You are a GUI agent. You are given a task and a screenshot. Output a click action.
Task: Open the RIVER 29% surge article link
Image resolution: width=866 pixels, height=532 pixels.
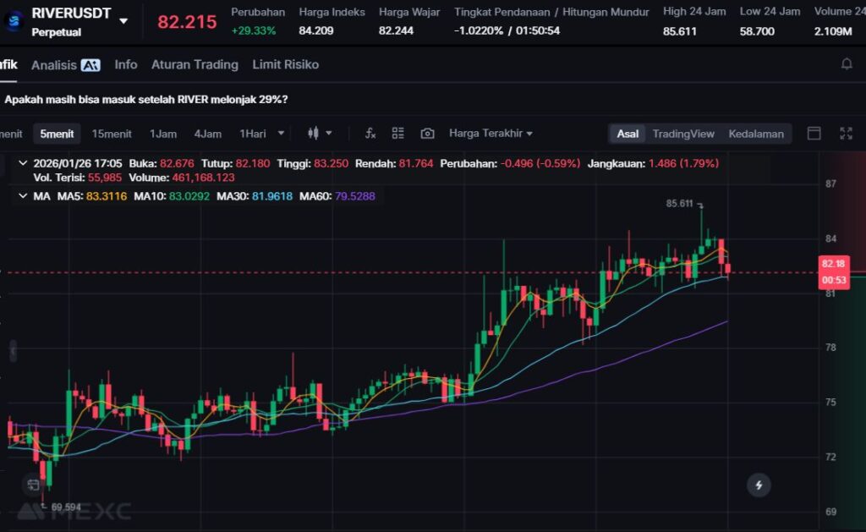coord(145,99)
